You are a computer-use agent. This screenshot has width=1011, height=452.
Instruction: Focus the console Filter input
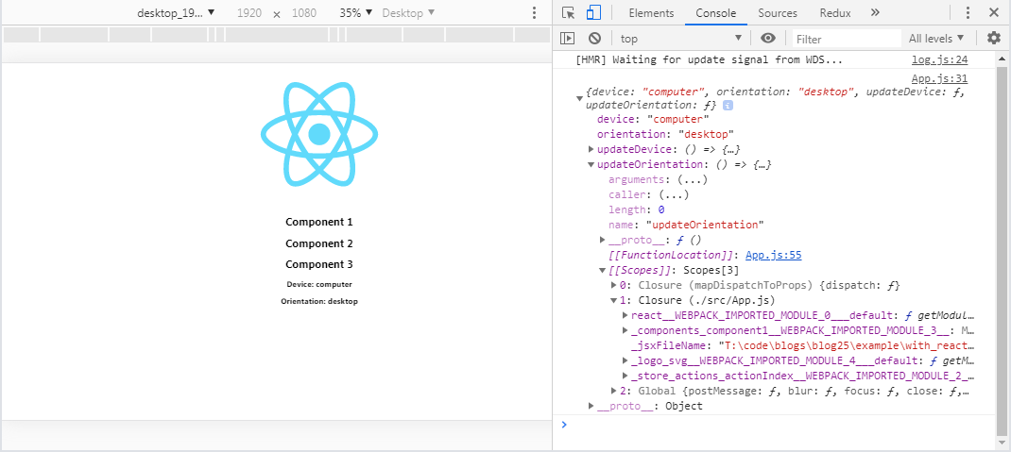coord(846,40)
